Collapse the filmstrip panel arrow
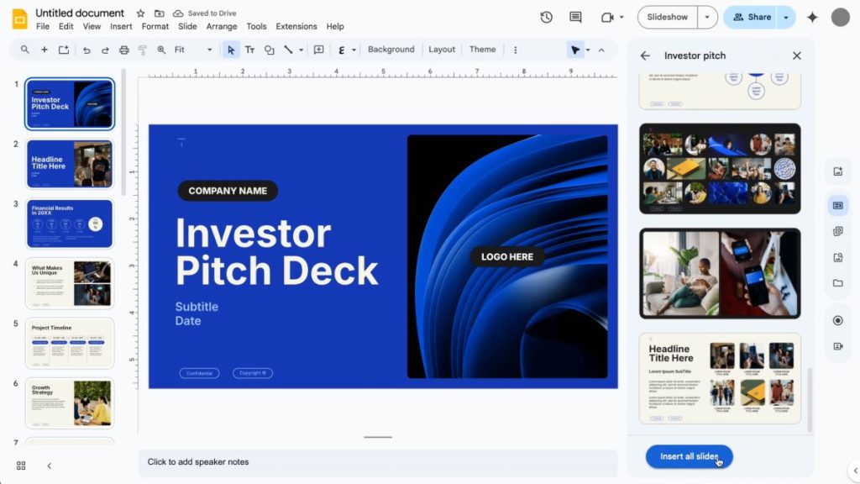860x484 pixels. coord(49,466)
